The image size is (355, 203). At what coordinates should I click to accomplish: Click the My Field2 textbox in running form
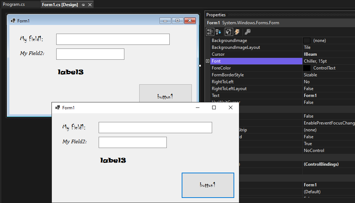click(x=133, y=142)
